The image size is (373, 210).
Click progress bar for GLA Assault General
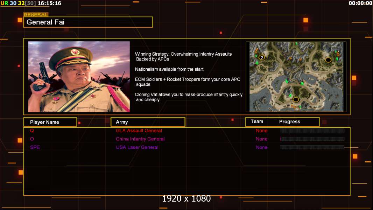(312, 130)
